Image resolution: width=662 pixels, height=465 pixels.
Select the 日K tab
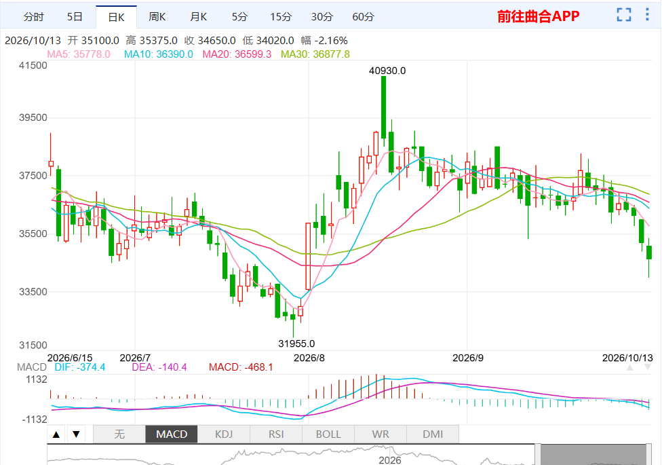click(x=116, y=17)
